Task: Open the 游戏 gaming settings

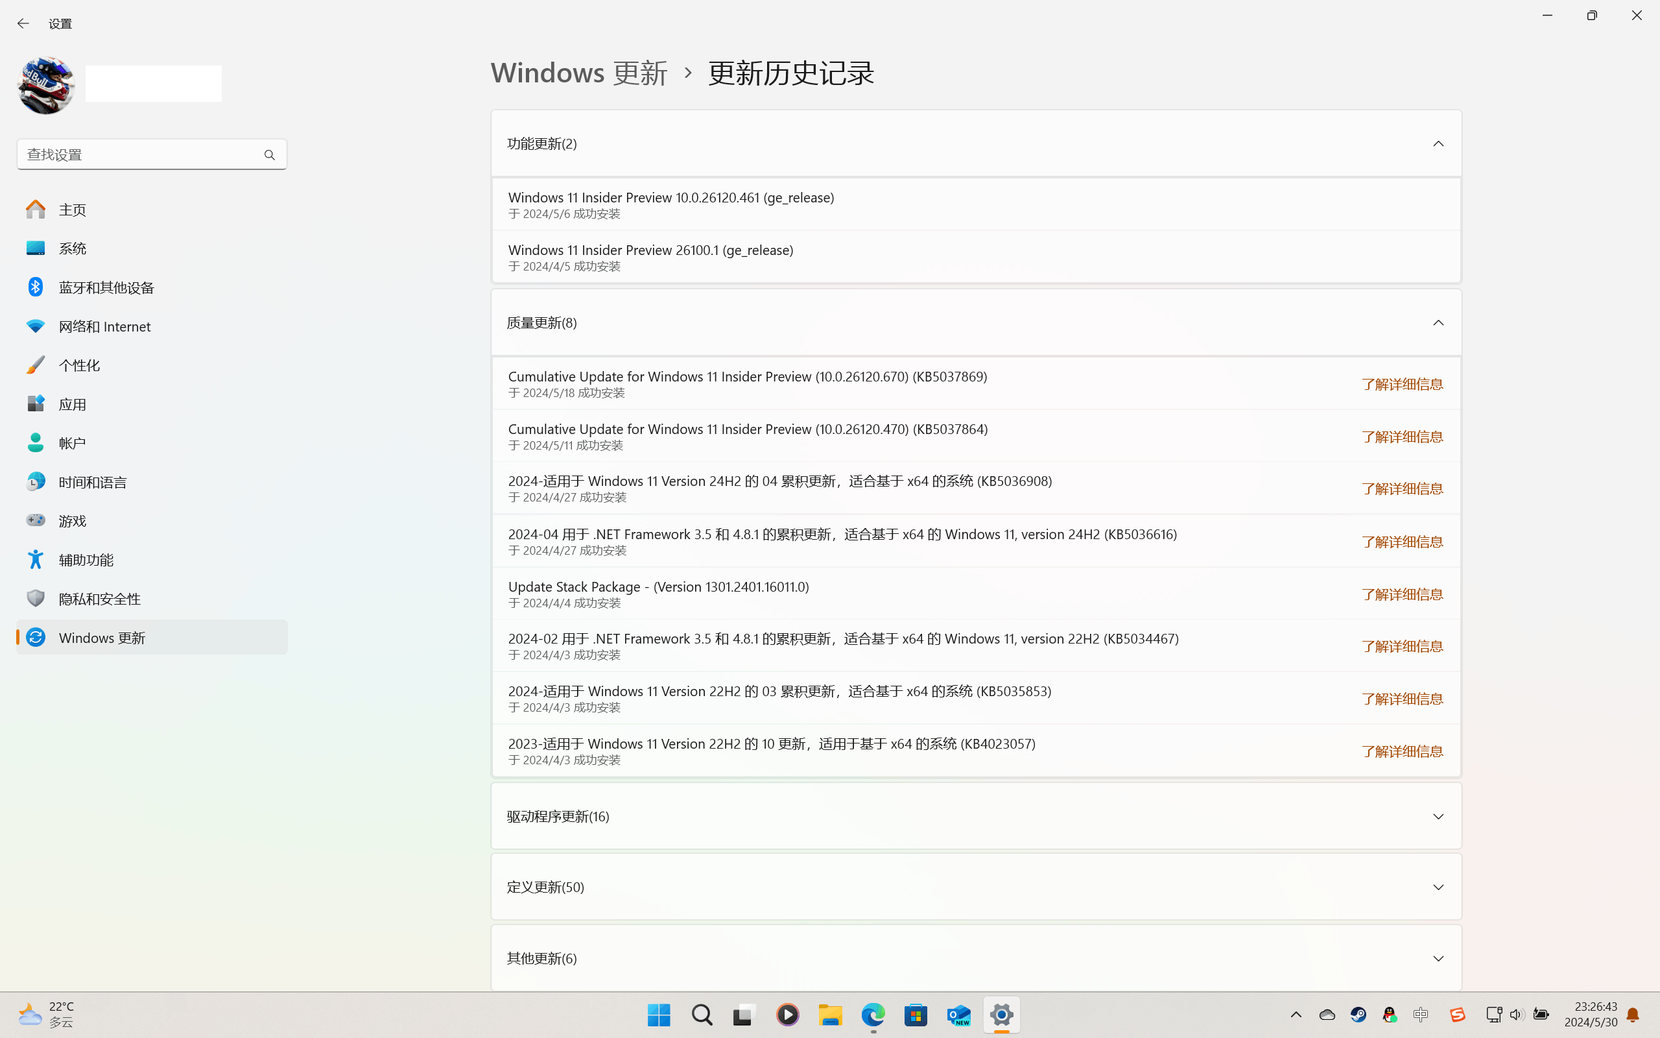Action: [x=72, y=521]
